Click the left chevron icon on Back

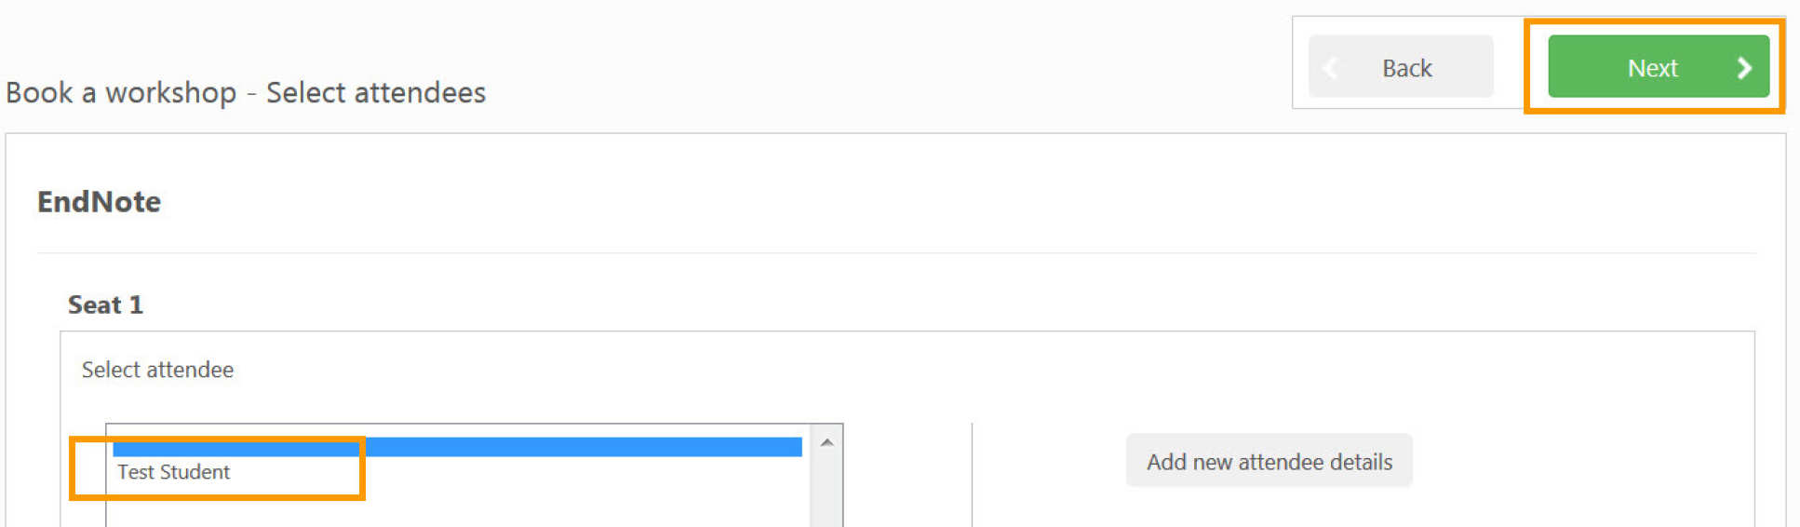(x=1331, y=68)
